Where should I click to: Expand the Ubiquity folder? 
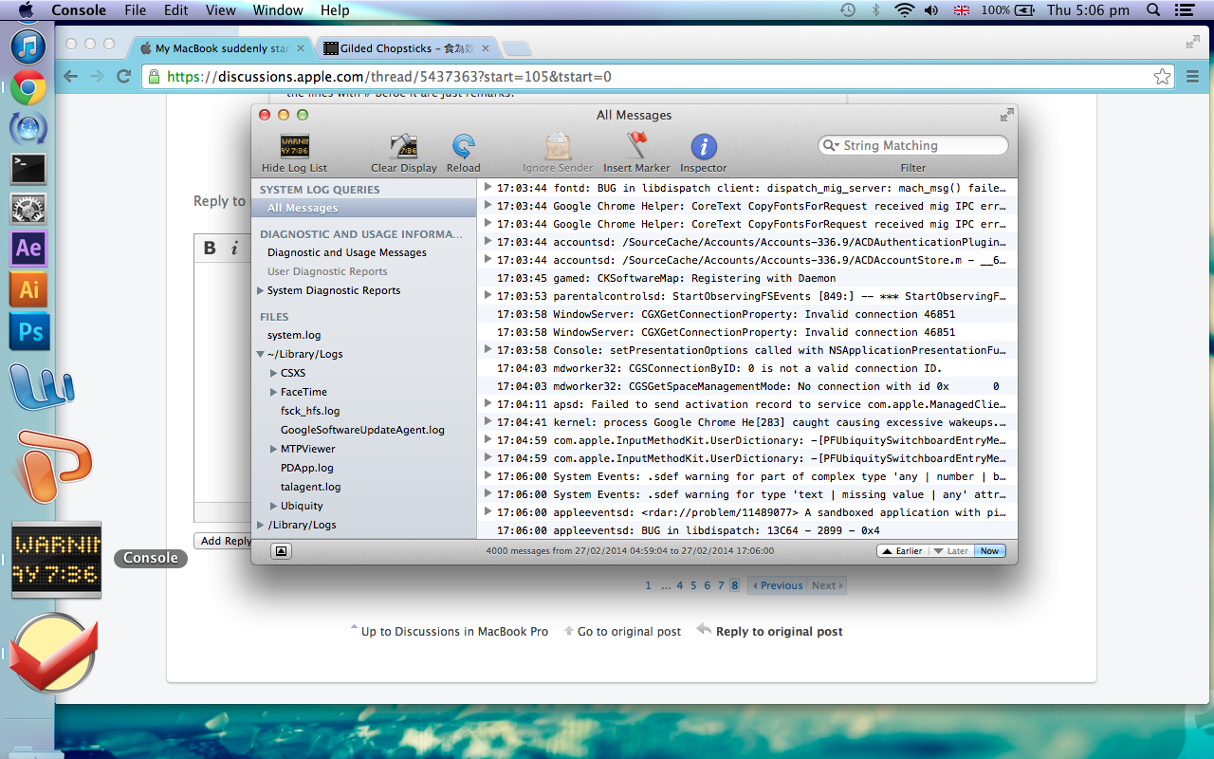click(274, 506)
